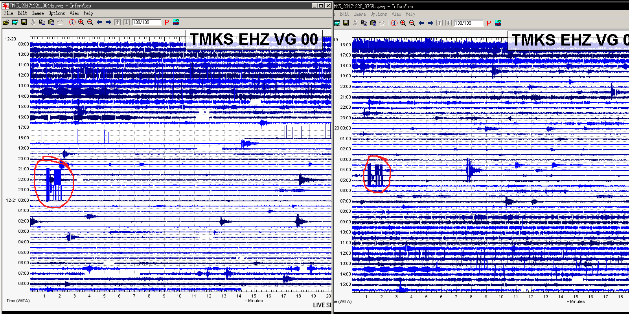The height and width of the screenshot is (314, 629).
Task: Click the up-arrow page icon in 0758z window
Action: coord(440,23)
